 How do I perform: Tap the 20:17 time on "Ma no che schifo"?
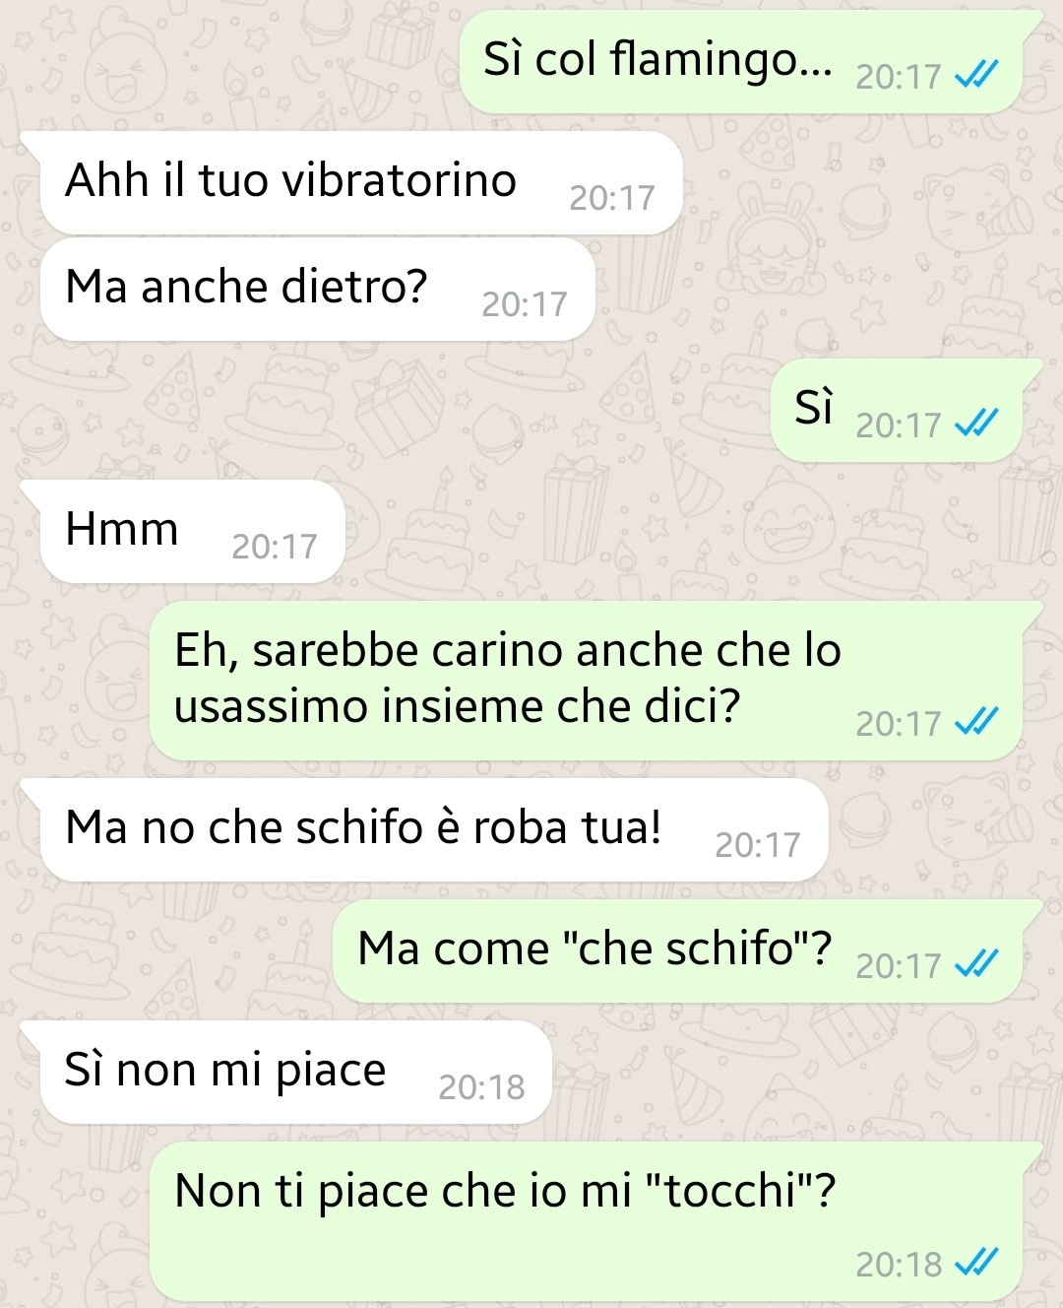[x=758, y=844]
